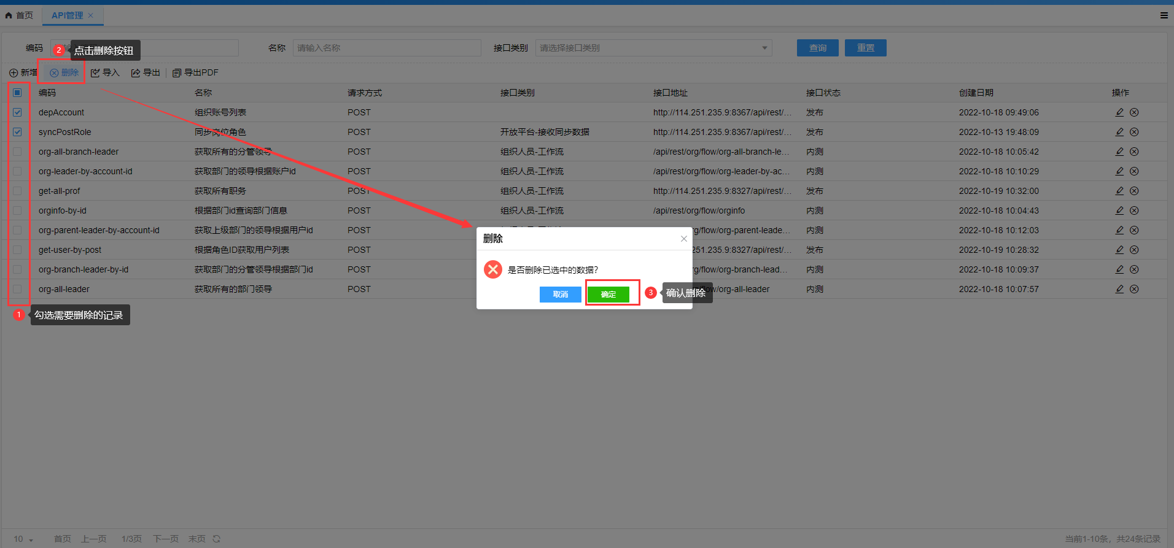1174x548 pixels.
Task: Open the page size selector showing 10
Action: (x=23, y=539)
